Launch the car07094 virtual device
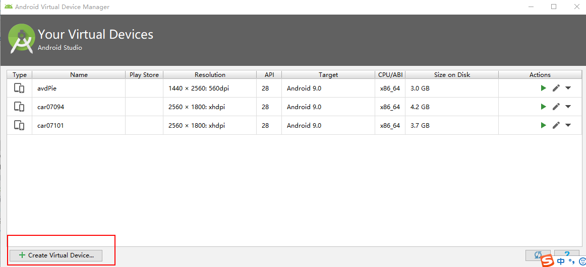 point(544,107)
